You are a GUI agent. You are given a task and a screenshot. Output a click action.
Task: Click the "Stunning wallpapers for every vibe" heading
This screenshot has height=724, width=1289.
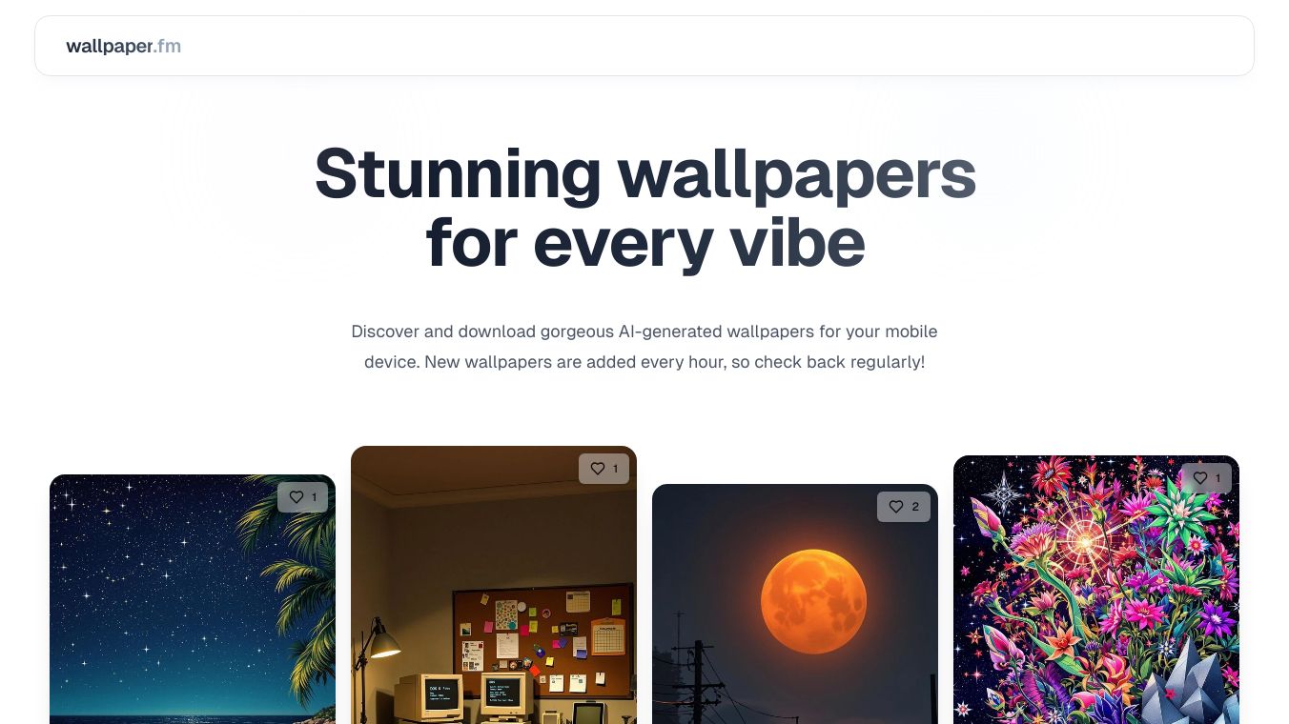tap(645, 209)
